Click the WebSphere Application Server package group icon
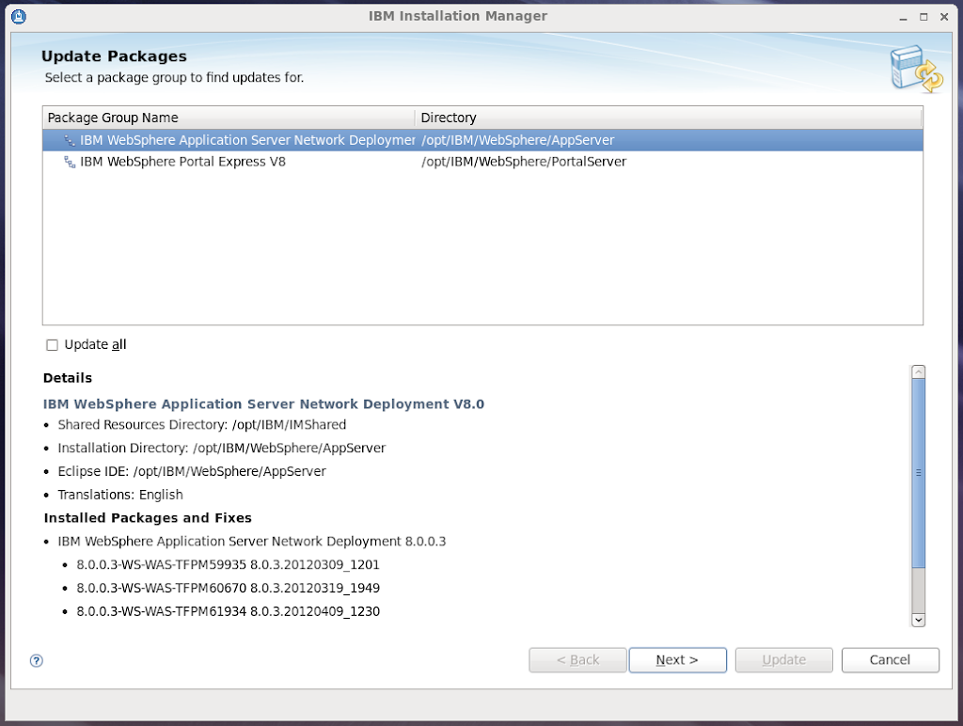The height and width of the screenshot is (726, 963). point(70,140)
